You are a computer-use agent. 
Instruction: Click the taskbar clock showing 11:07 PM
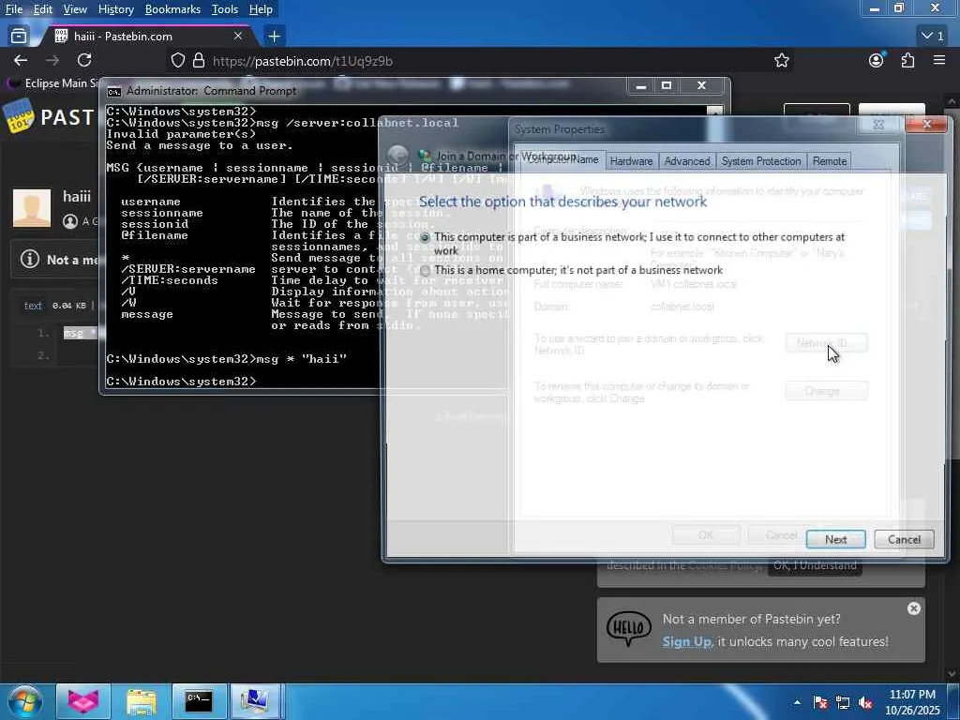(x=912, y=702)
